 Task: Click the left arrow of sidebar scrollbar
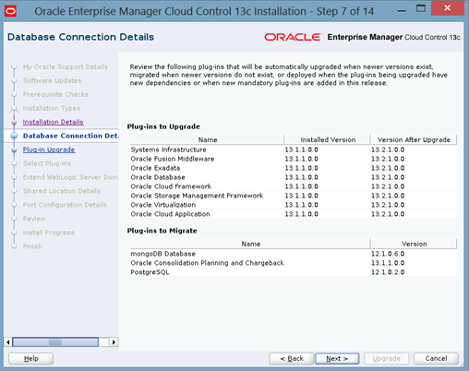click(x=8, y=342)
